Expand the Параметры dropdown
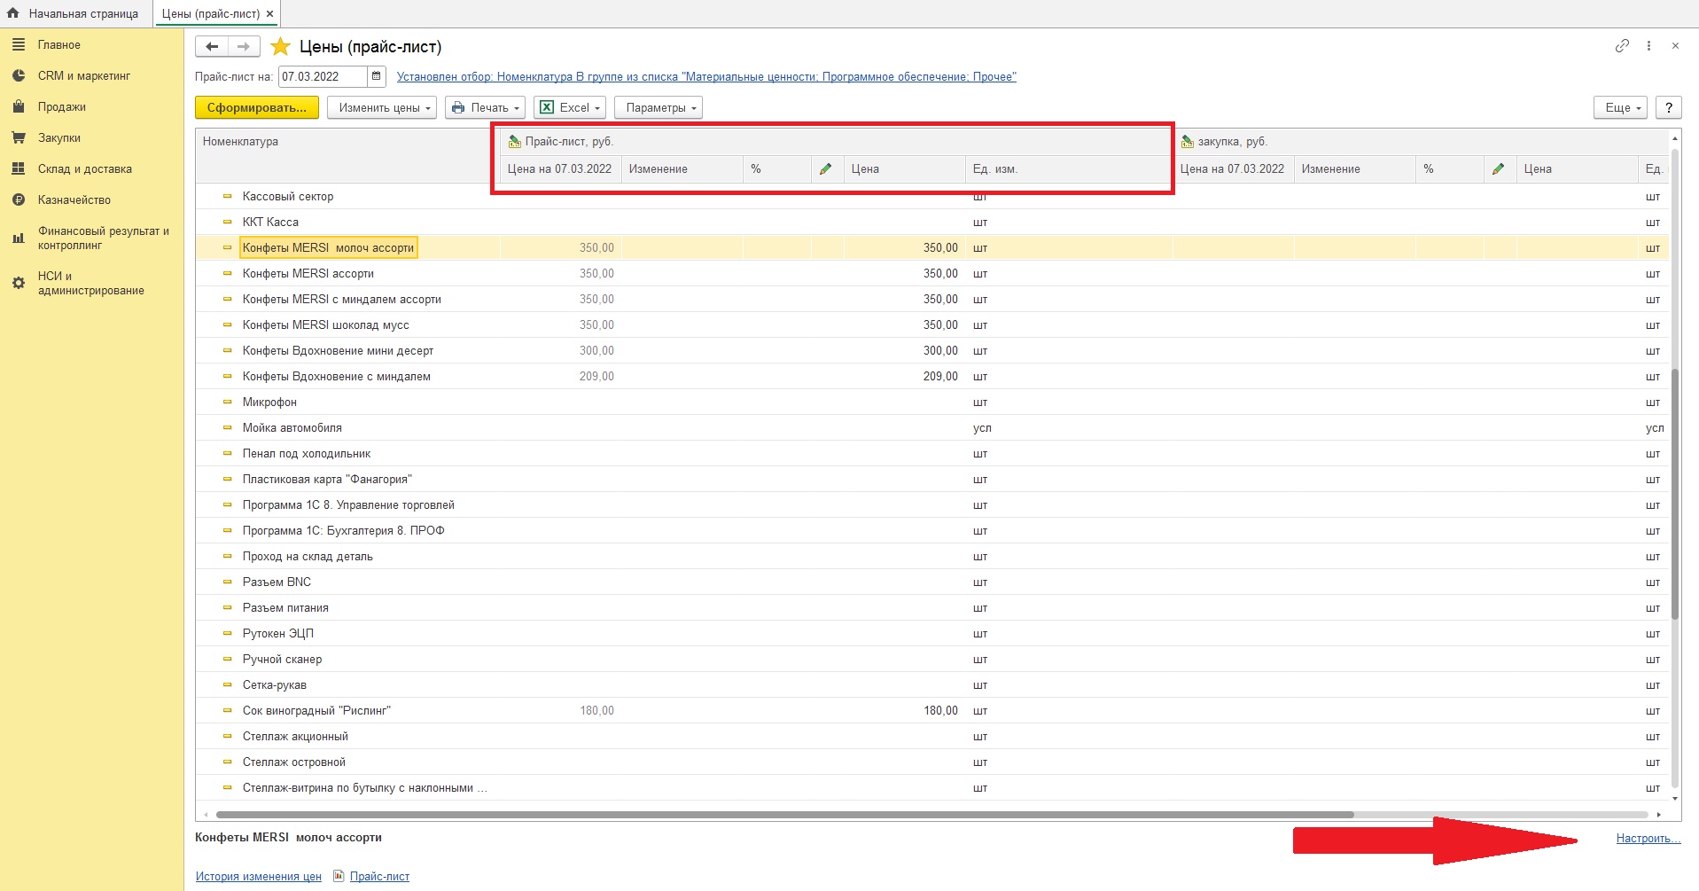 coord(659,107)
